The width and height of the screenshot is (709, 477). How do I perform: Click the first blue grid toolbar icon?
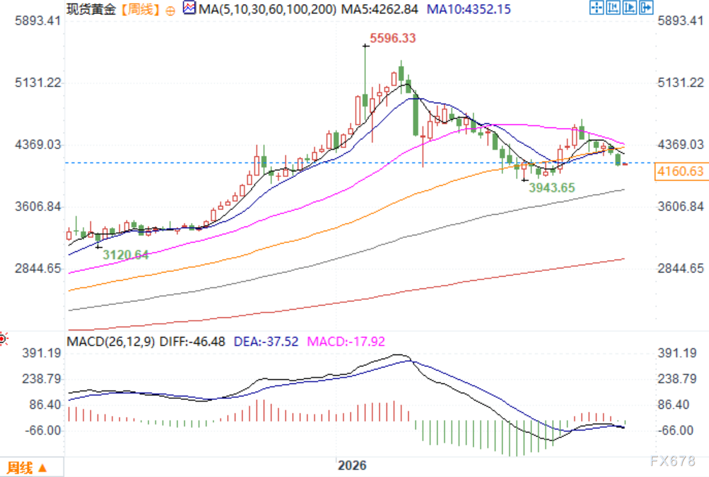tap(597, 7)
